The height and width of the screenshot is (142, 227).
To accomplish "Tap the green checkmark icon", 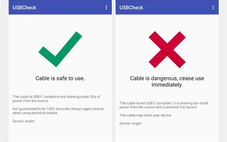I will [x=60, y=49].
